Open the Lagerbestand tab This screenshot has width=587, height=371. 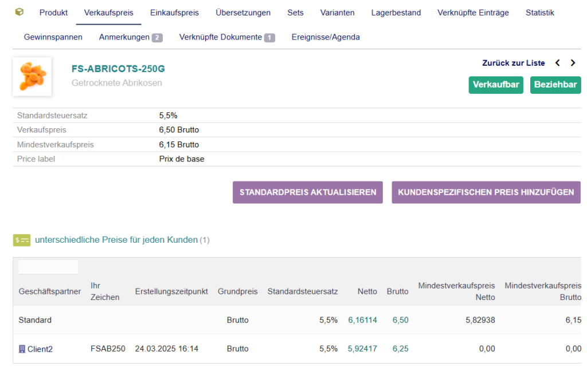click(396, 13)
